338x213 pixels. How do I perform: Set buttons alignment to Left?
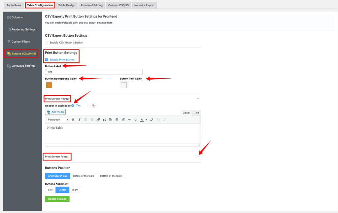pyautogui.click(x=50, y=190)
